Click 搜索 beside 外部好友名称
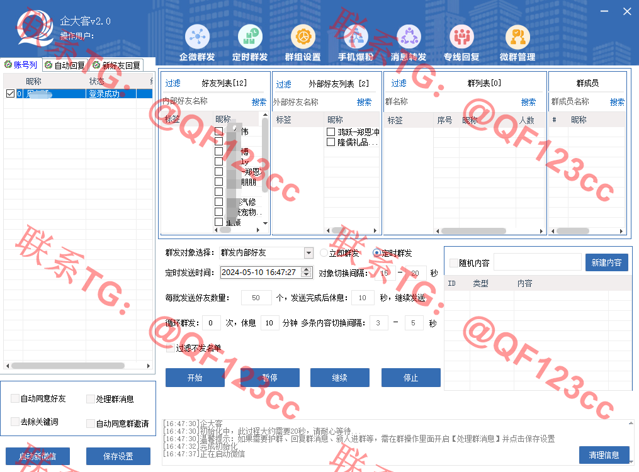 364,102
